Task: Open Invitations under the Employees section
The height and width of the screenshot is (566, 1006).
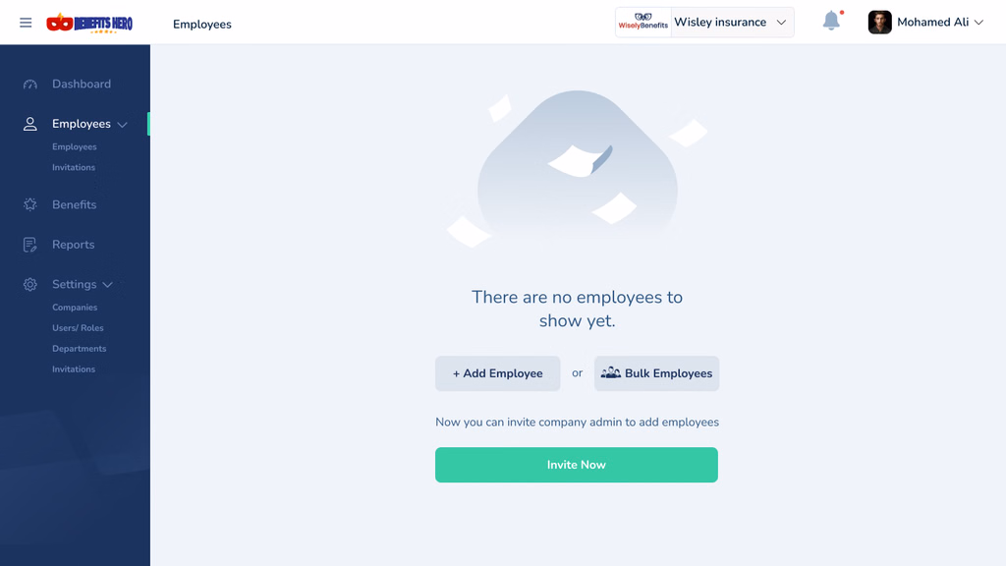Action: 74,167
